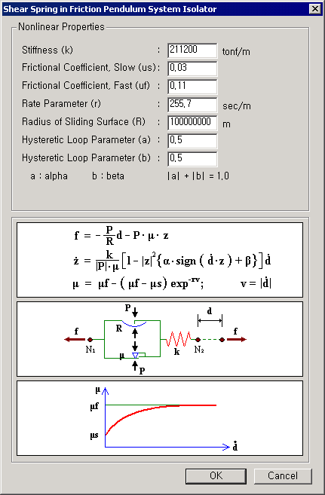The width and height of the screenshot is (325, 495).
Task: Click the Stiffness (k) input field
Action: tap(192, 50)
